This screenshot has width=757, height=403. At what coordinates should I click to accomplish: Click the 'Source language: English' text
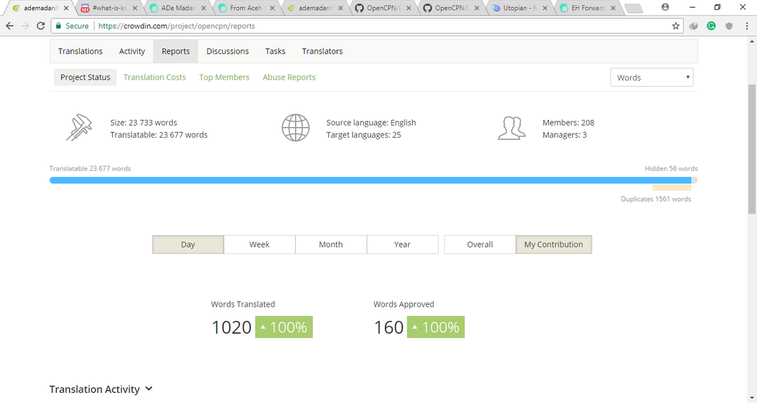tap(371, 123)
